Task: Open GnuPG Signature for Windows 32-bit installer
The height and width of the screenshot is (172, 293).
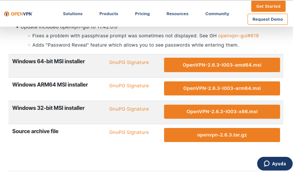Action: pos(129,109)
